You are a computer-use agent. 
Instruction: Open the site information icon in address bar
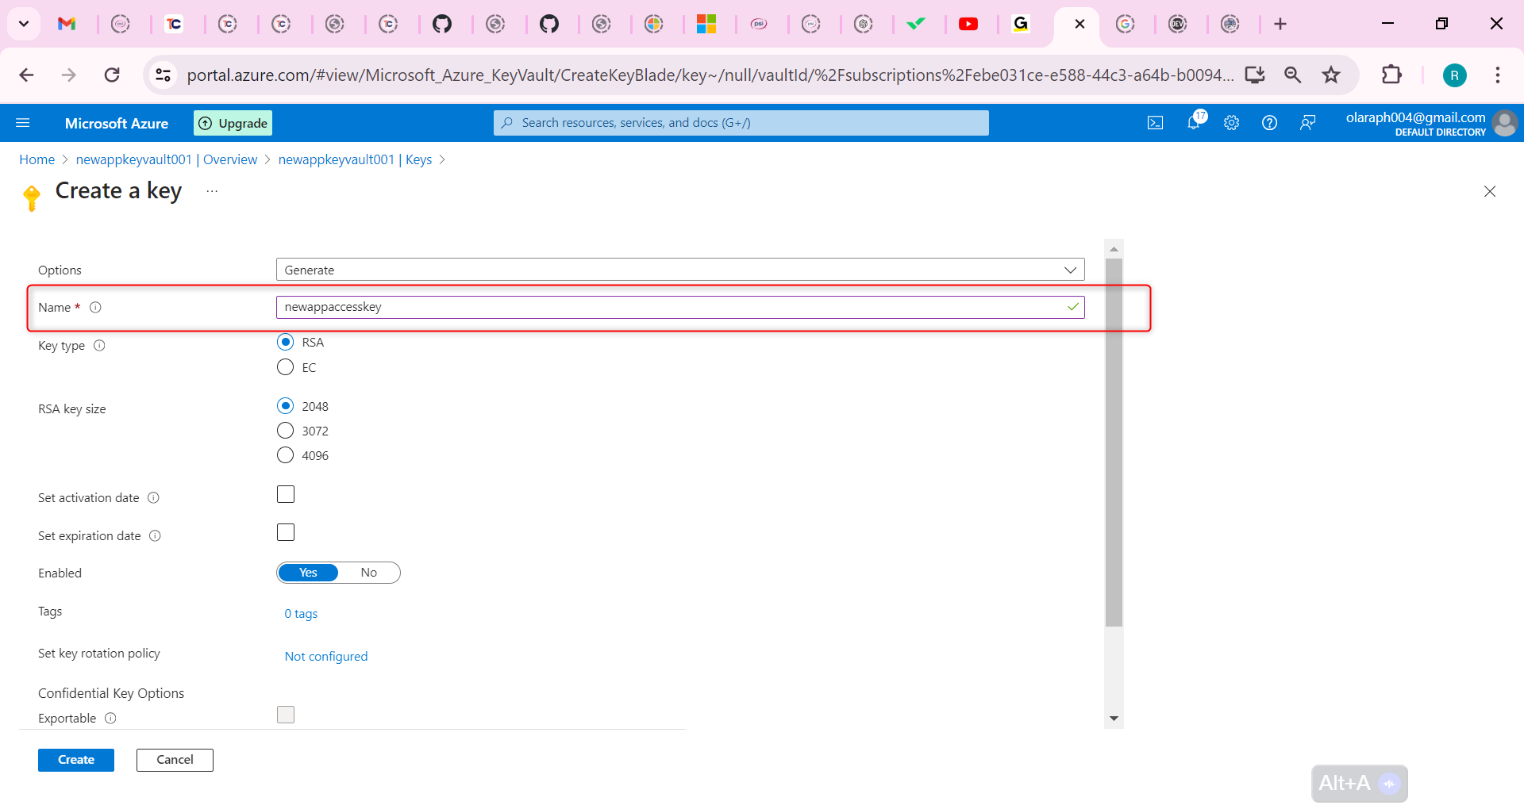(x=163, y=75)
